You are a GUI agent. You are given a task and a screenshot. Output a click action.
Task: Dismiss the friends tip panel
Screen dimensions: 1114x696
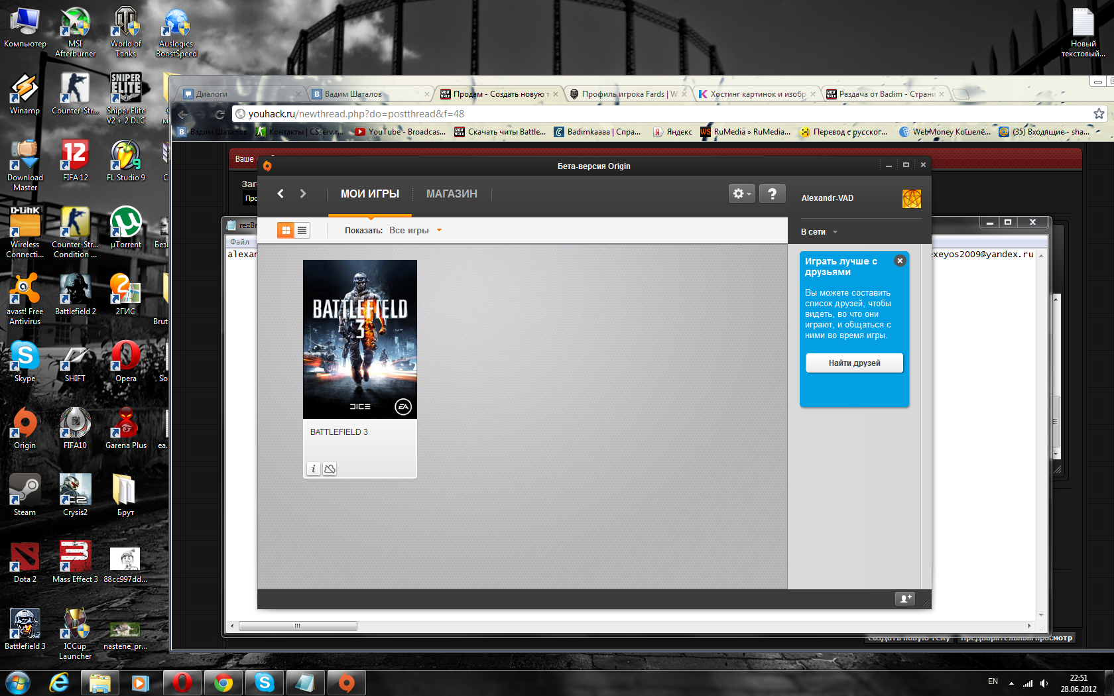click(900, 261)
